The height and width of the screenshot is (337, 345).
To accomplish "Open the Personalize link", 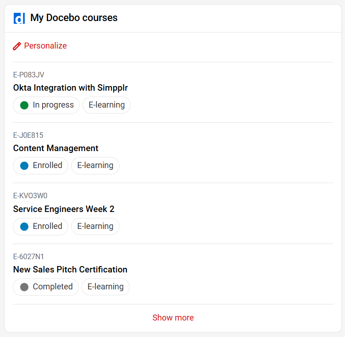I will (45, 46).
